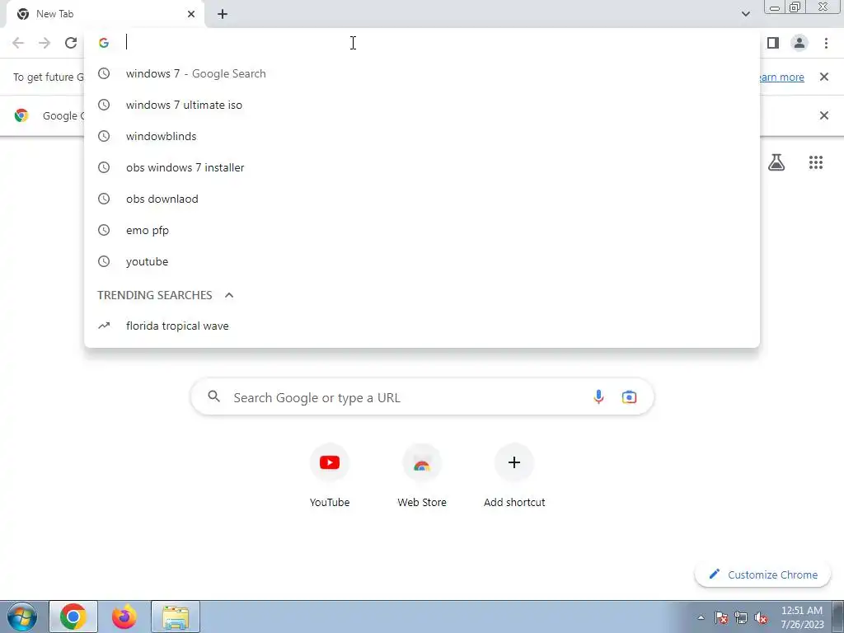Click the Google G icon in address bar
This screenshot has width=844, height=633.
coord(104,43)
